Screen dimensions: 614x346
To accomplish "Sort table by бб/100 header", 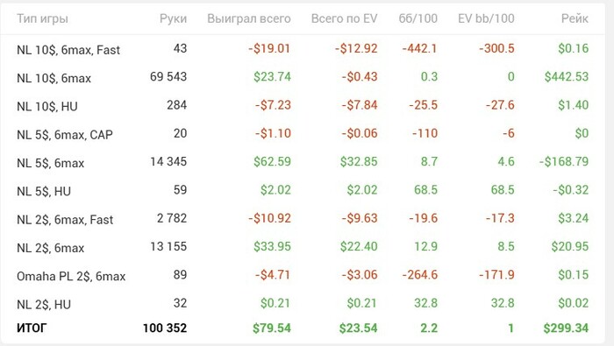I will tap(418, 18).
